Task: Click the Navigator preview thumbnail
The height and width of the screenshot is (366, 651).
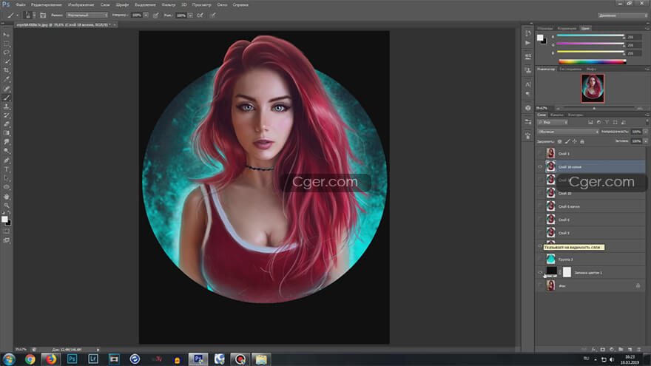Action: pos(593,88)
